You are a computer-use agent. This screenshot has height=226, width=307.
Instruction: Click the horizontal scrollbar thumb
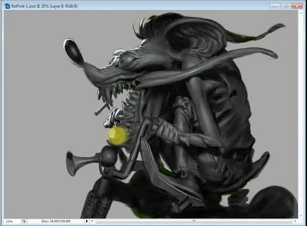point(194,221)
